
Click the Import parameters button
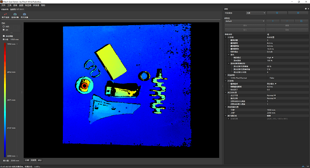click(245, 30)
